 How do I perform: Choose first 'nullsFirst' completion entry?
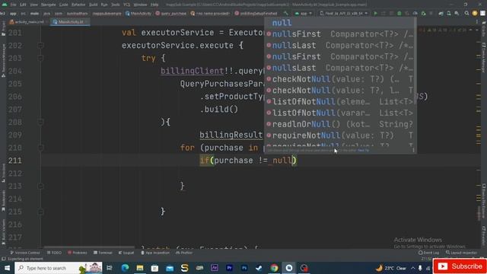point(340,33)
